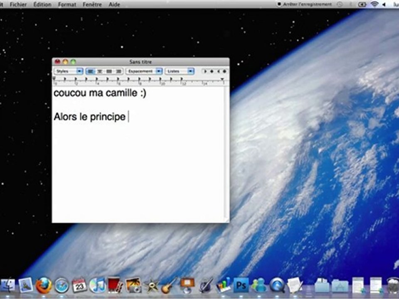
Task: Open Finder from the Dock
Action: click(x=7, y=285)
